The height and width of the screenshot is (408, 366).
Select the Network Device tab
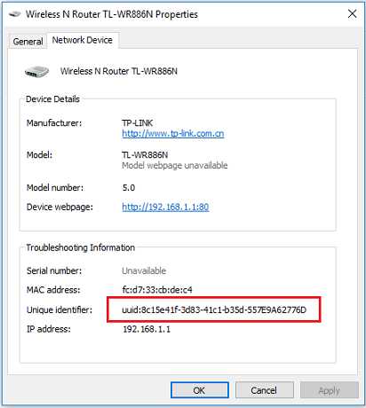coord(83,40)
